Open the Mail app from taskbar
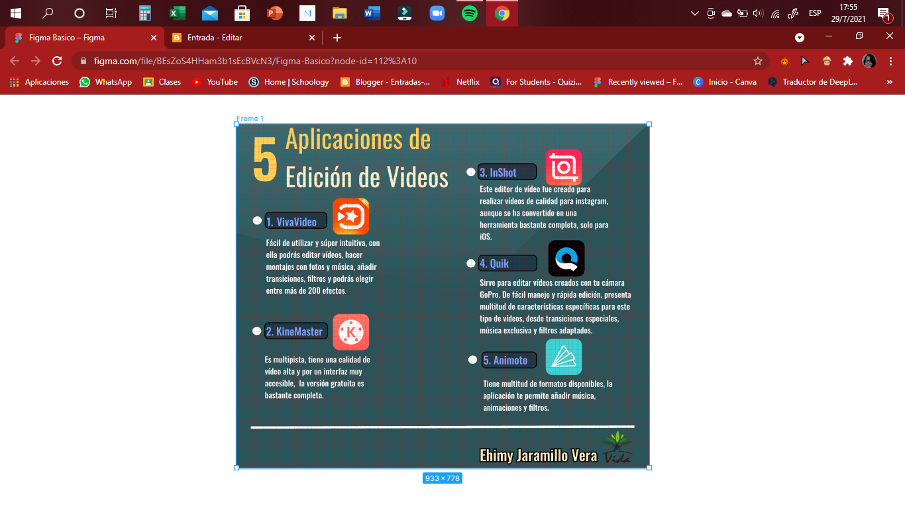This screenshot has width=905, height=508. tap(210, 13)
